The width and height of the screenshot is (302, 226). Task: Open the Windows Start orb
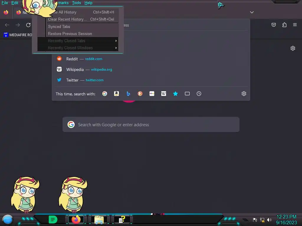pyautogui.click(x=8, y=220)
